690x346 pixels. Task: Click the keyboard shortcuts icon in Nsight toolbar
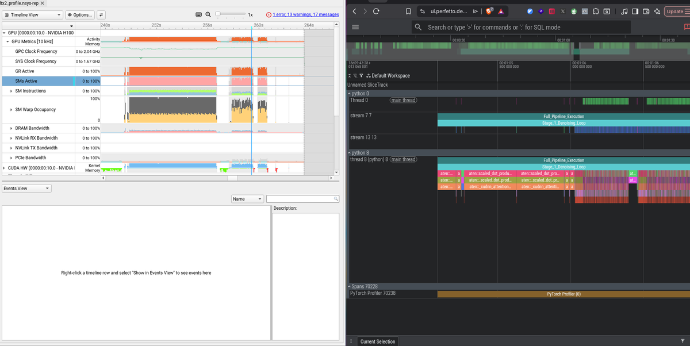pyautogui.click(x=199, y=14)
